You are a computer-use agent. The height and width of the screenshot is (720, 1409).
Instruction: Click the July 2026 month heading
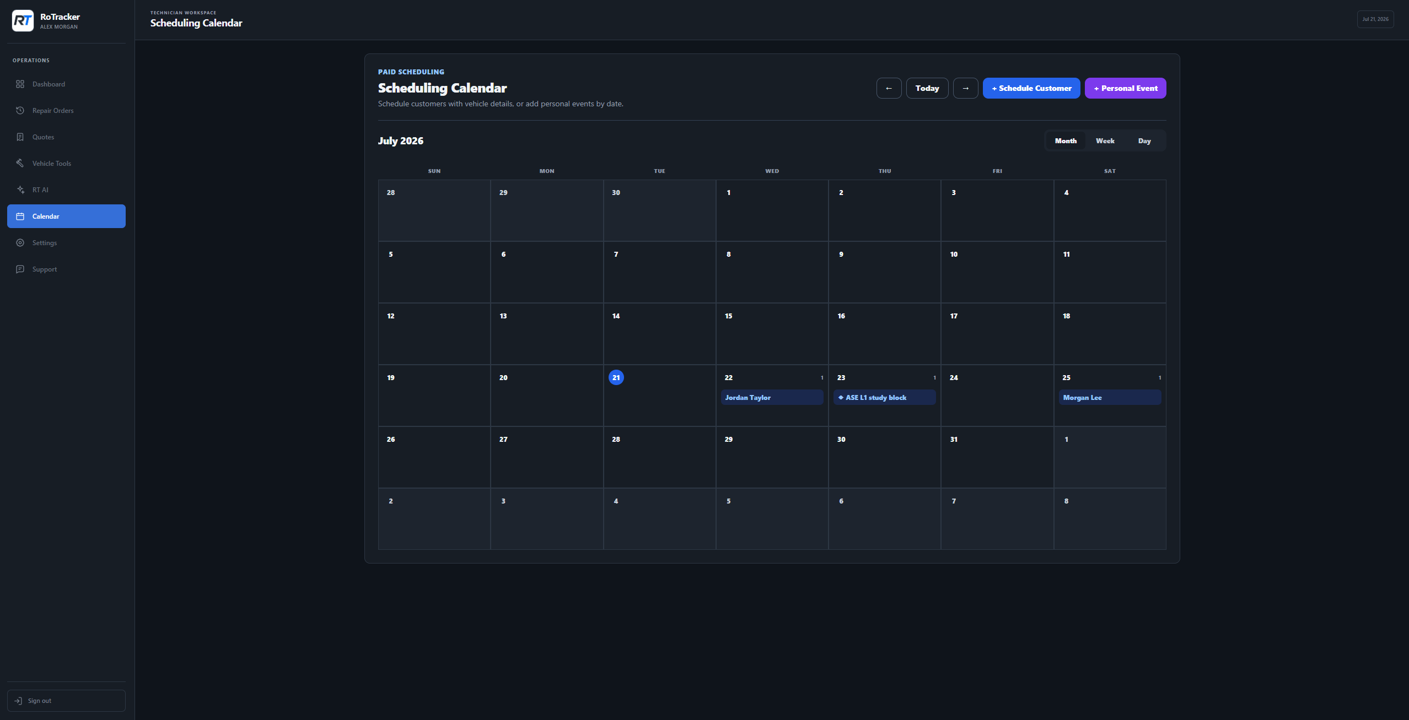(401, 140)
